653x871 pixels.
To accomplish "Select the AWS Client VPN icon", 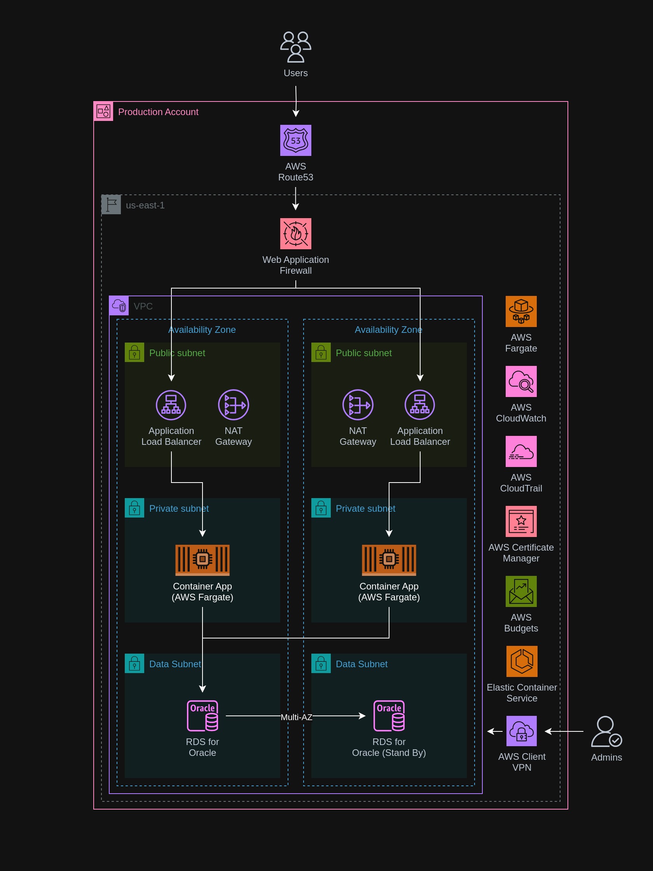I will click(x=522, y=731).
